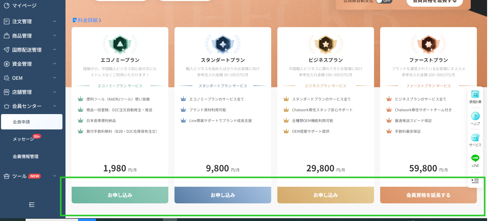
Task: Click the green LINE icon
Action: (x=475, y=158)
